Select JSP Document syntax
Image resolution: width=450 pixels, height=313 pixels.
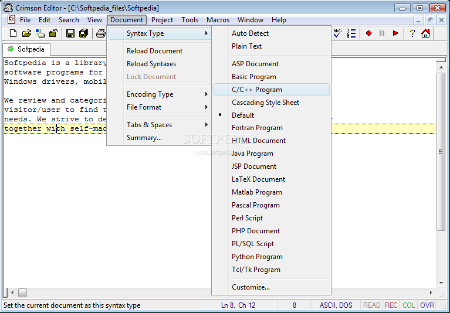pyautogui.click(x=271, y=166)
